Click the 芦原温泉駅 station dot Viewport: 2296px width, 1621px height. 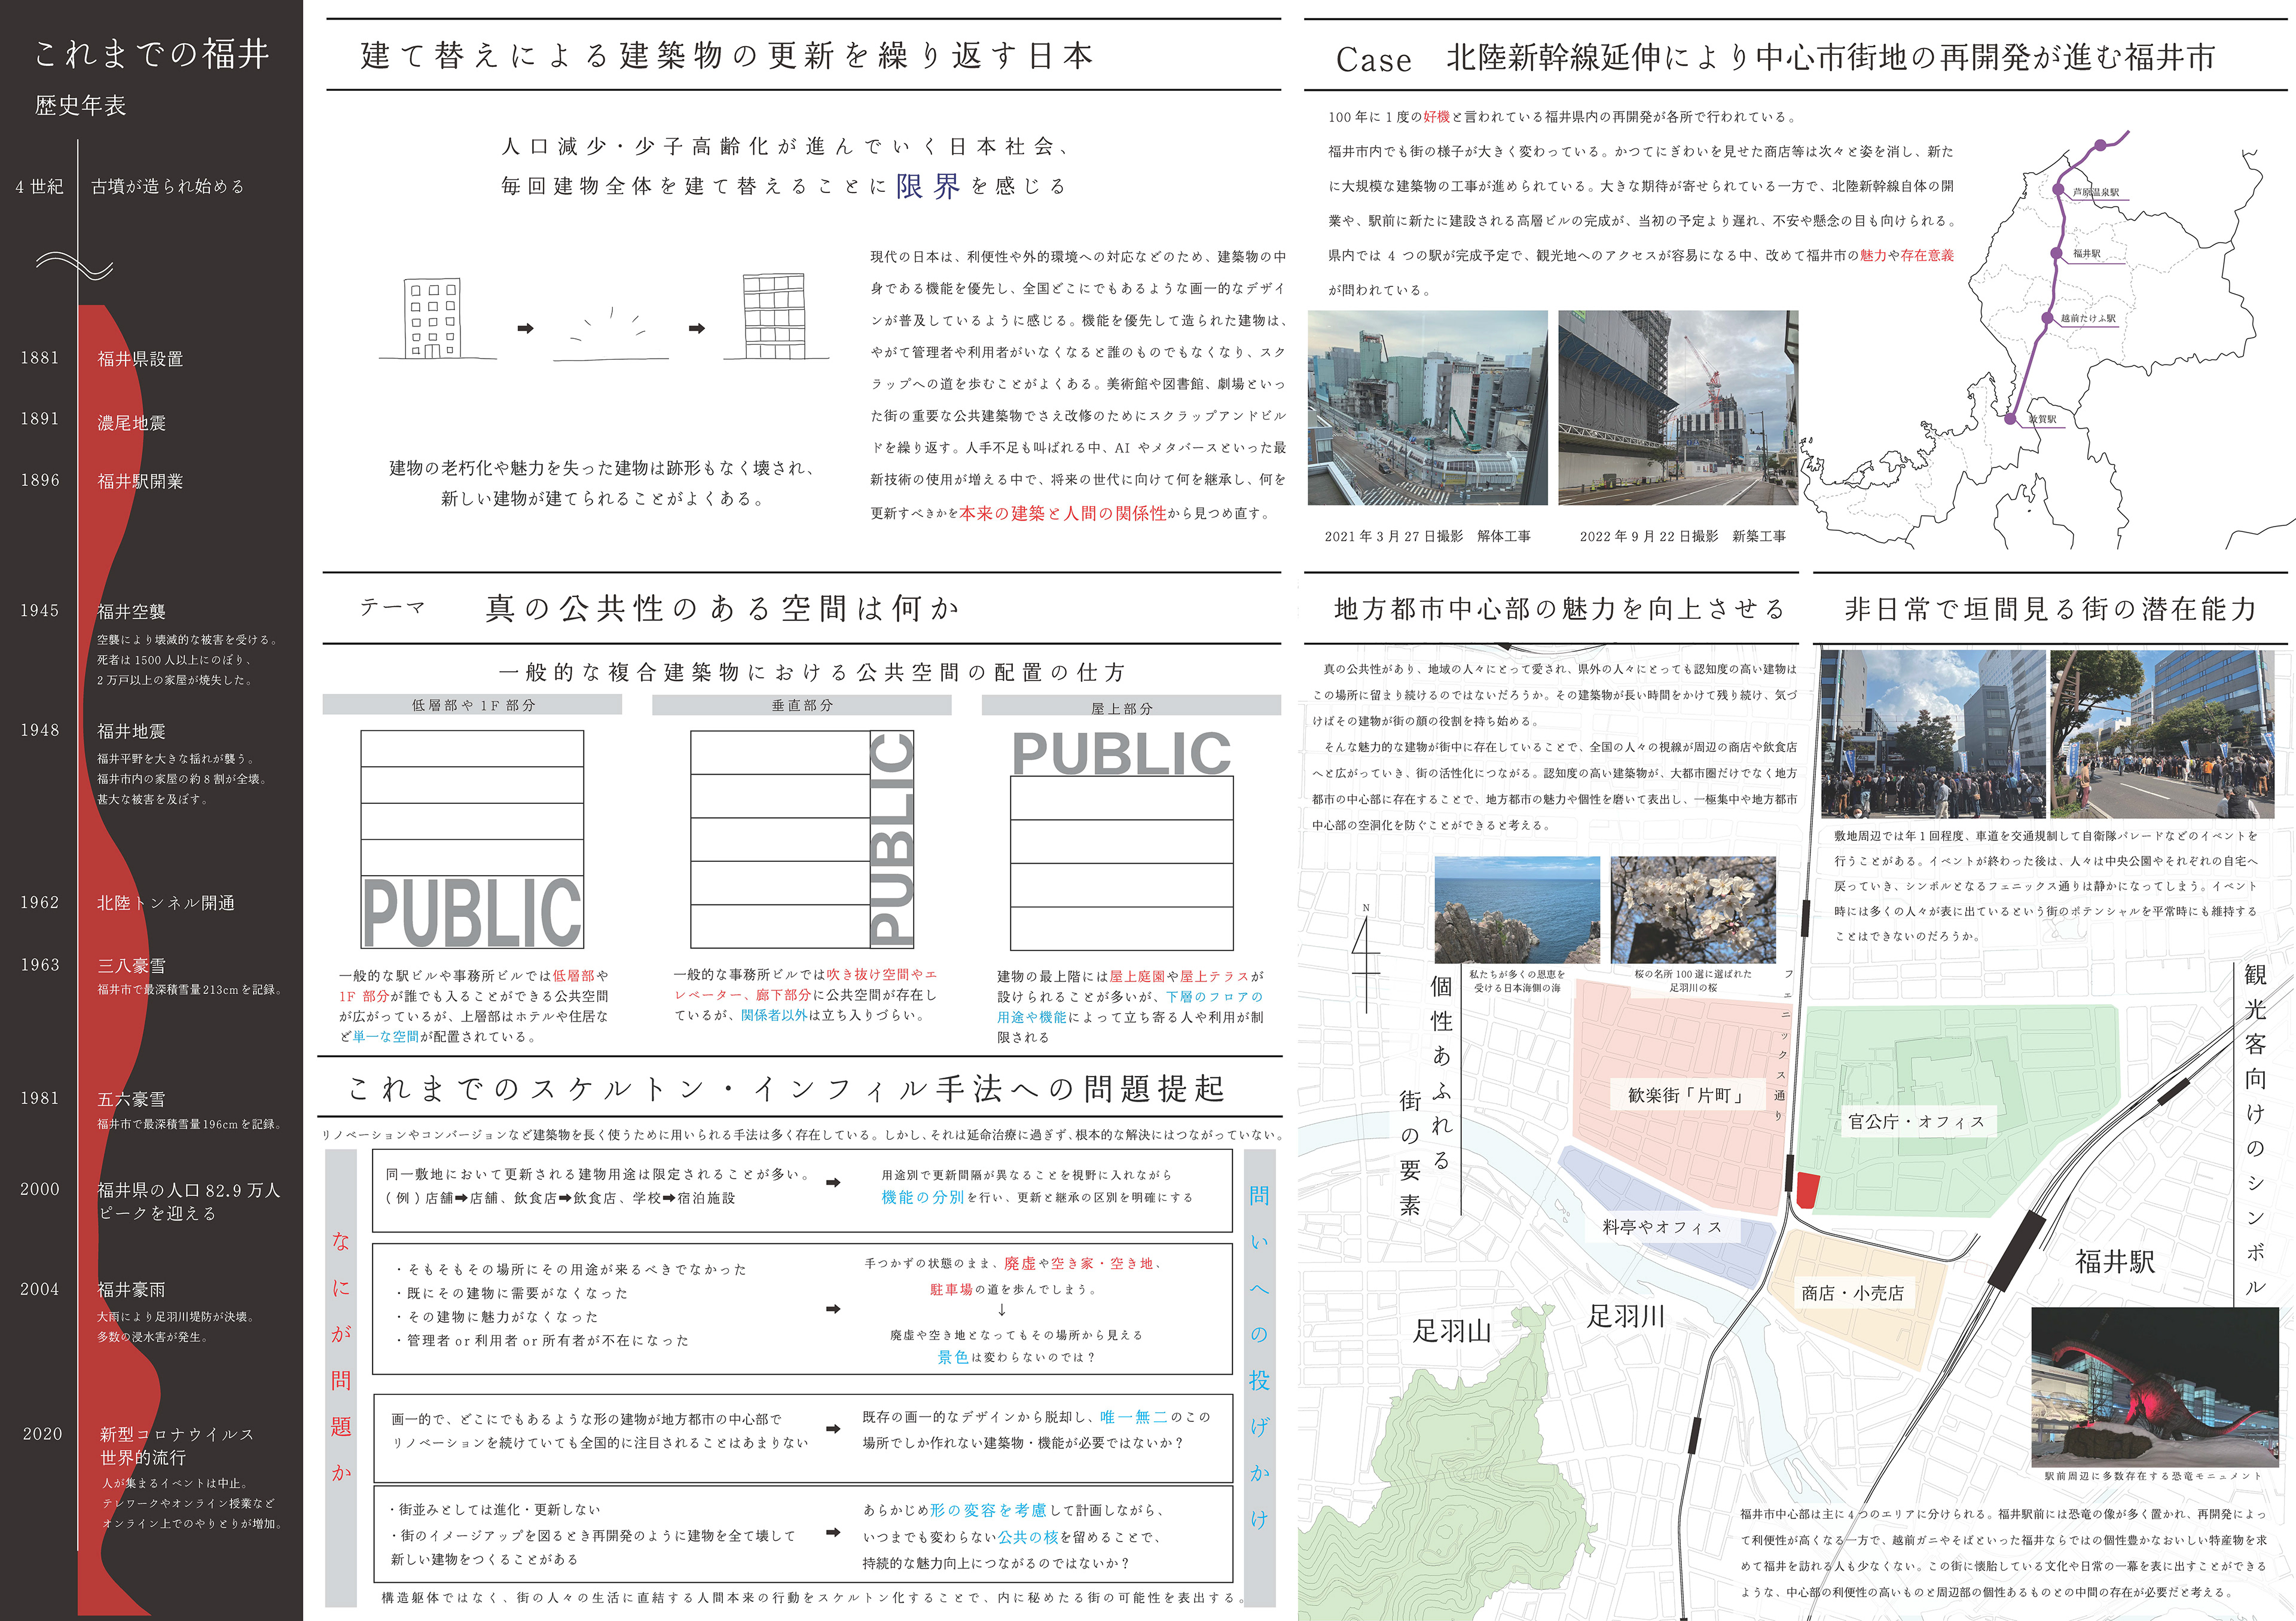tap(2058, 190)
